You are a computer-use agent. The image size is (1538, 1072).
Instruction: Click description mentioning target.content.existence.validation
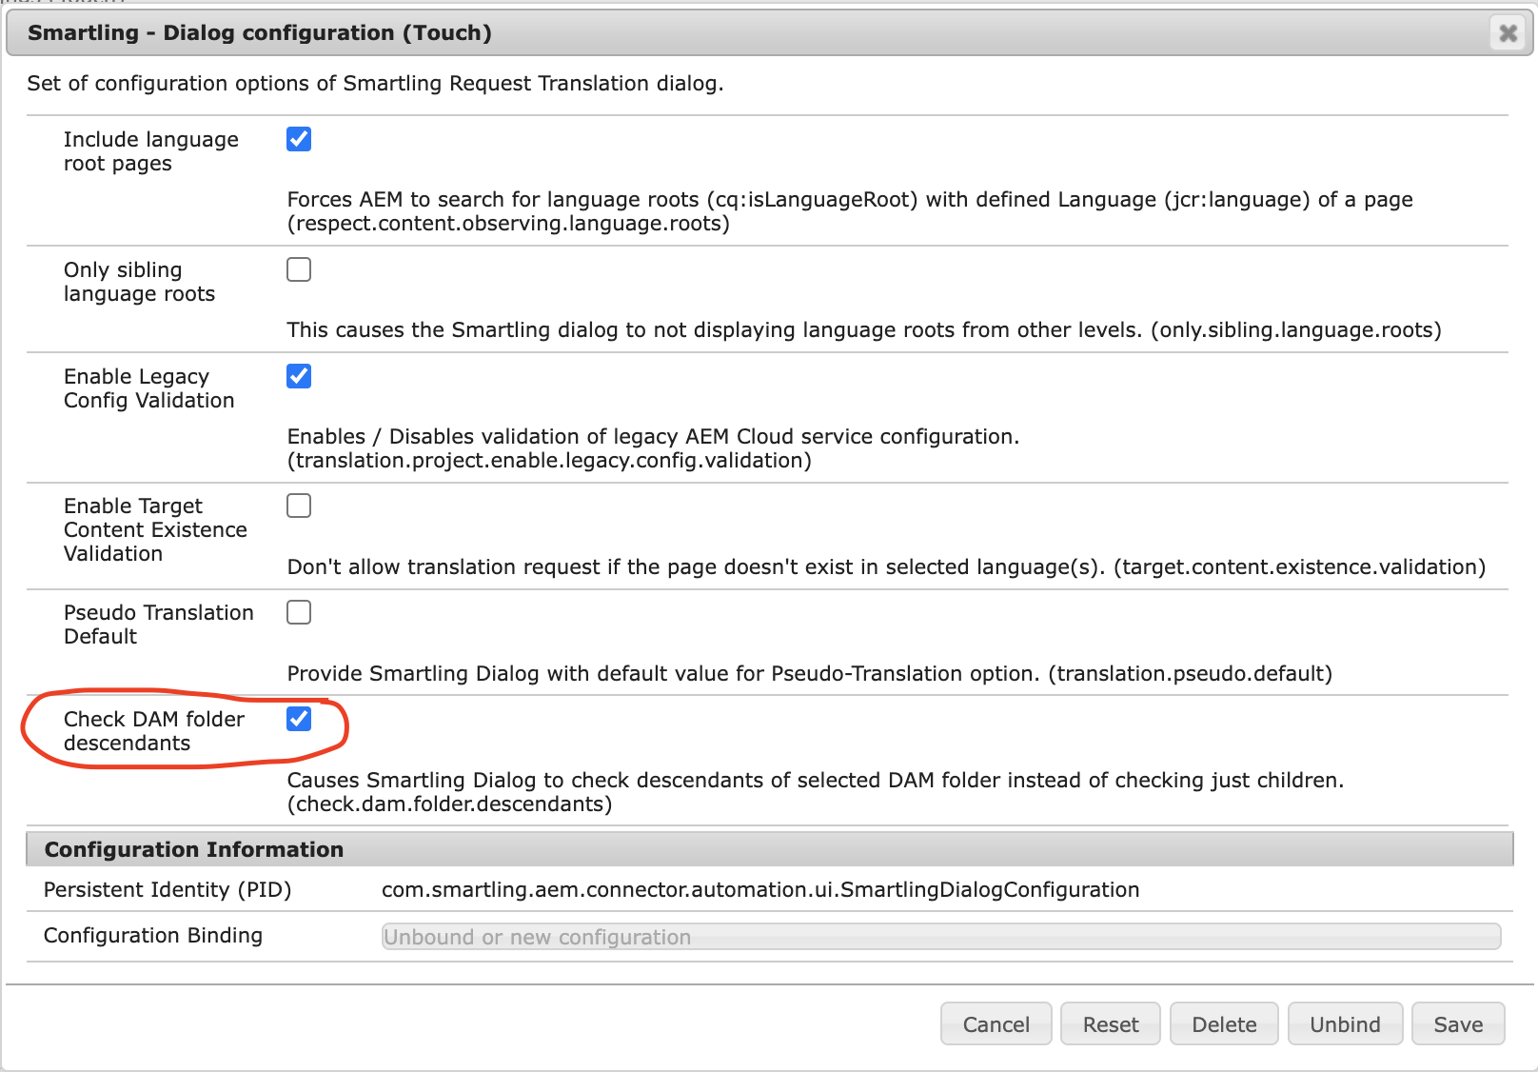click(x=887, y=566)
